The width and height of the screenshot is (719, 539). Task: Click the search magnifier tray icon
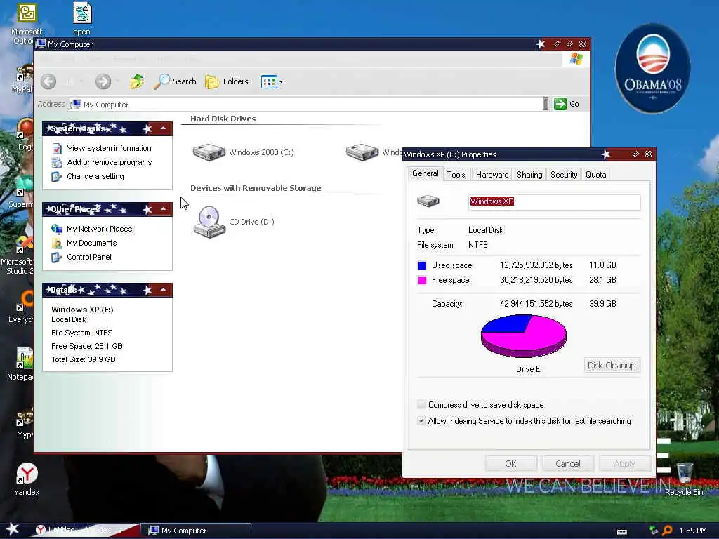click(668, 531)
